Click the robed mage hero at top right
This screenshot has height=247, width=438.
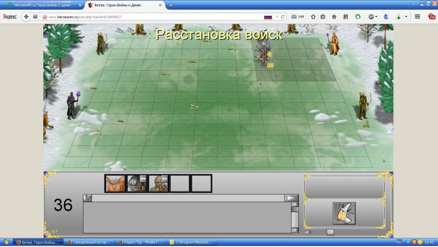[333, 44]
